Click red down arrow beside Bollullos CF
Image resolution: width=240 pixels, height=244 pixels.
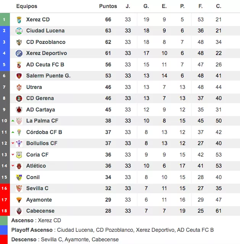(x=13, y=143)
